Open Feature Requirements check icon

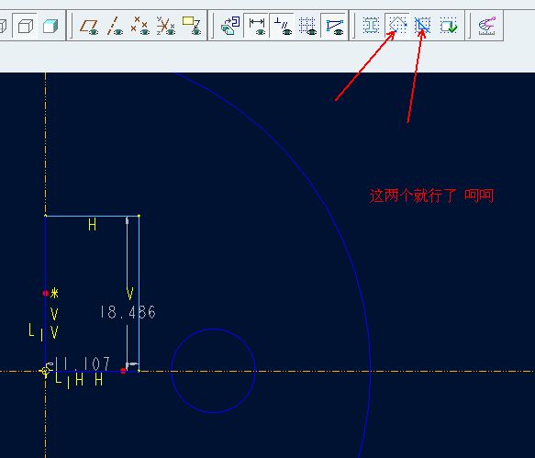click(x=449, y=26)
